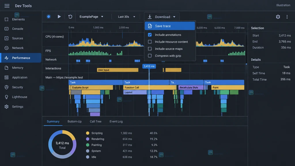Open the hamburger menu next to Dev Tools
This screenshot has height=166, width=295.
(x=7, y=6)
